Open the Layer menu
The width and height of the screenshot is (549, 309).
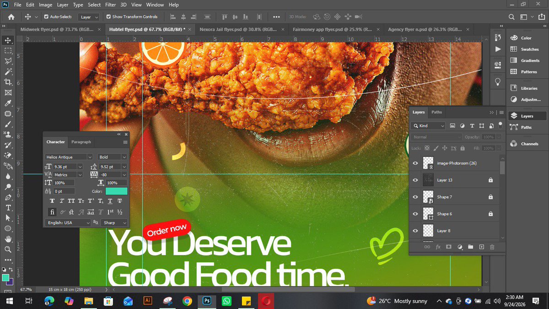click(x=64, y=5)
